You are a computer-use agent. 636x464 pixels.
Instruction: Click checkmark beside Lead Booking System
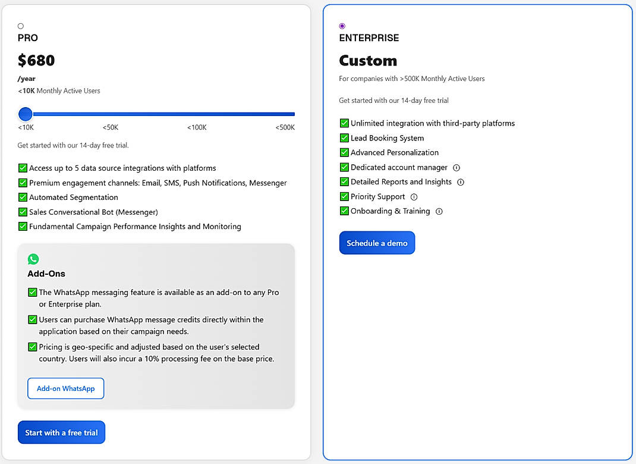[344, 138]
